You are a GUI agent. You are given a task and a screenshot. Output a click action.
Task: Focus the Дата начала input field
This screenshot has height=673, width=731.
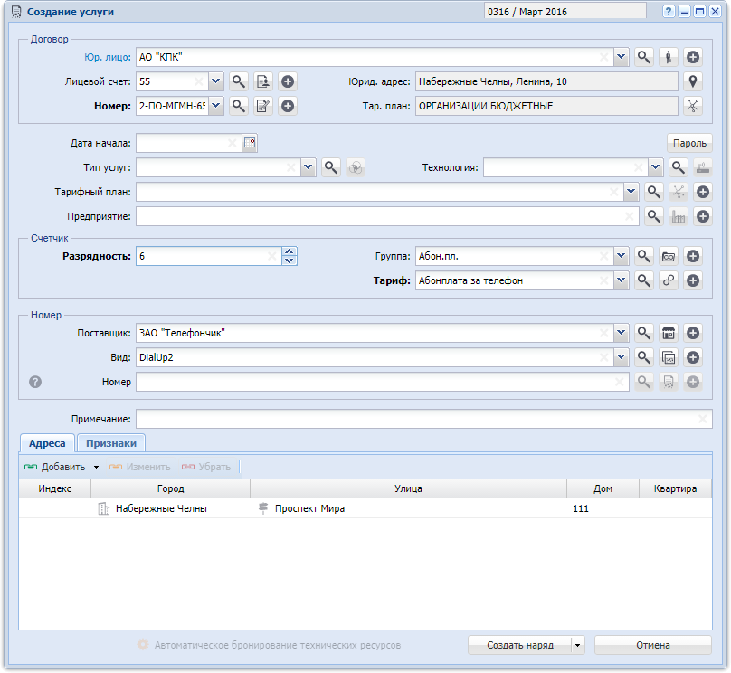pyautogui.click(x=189, y=143)
